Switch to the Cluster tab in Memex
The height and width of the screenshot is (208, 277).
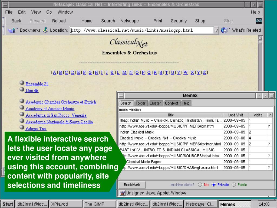point(155,103)
